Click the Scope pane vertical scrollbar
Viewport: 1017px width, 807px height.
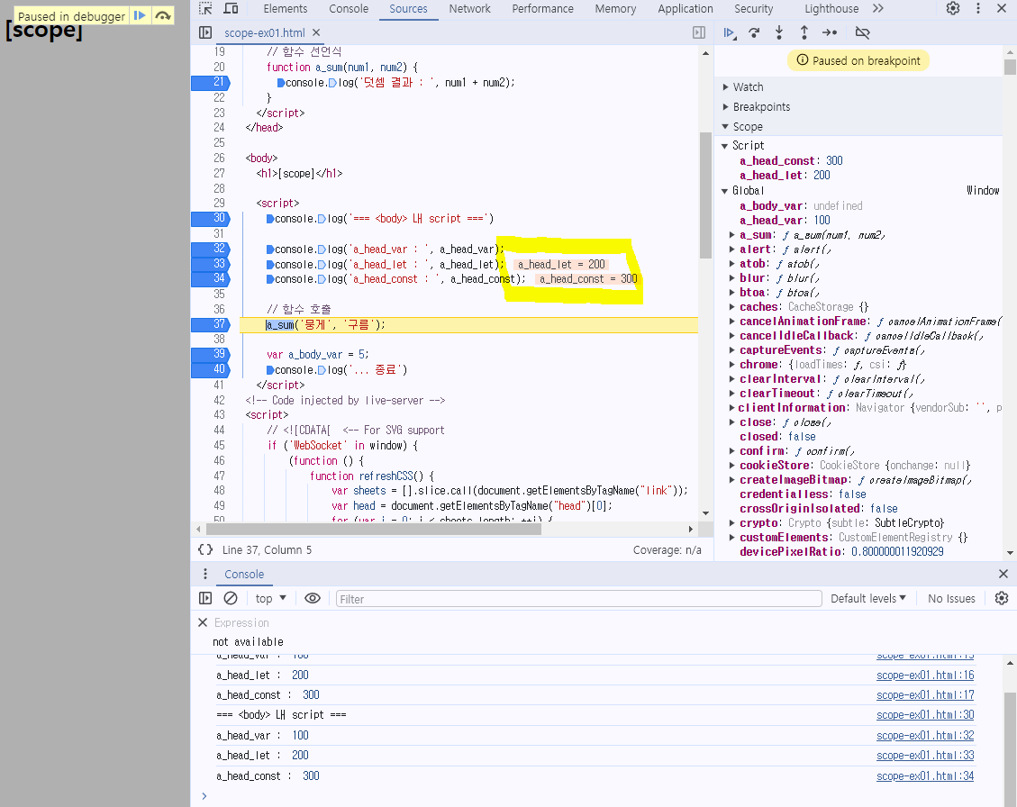coord(1010,68)
